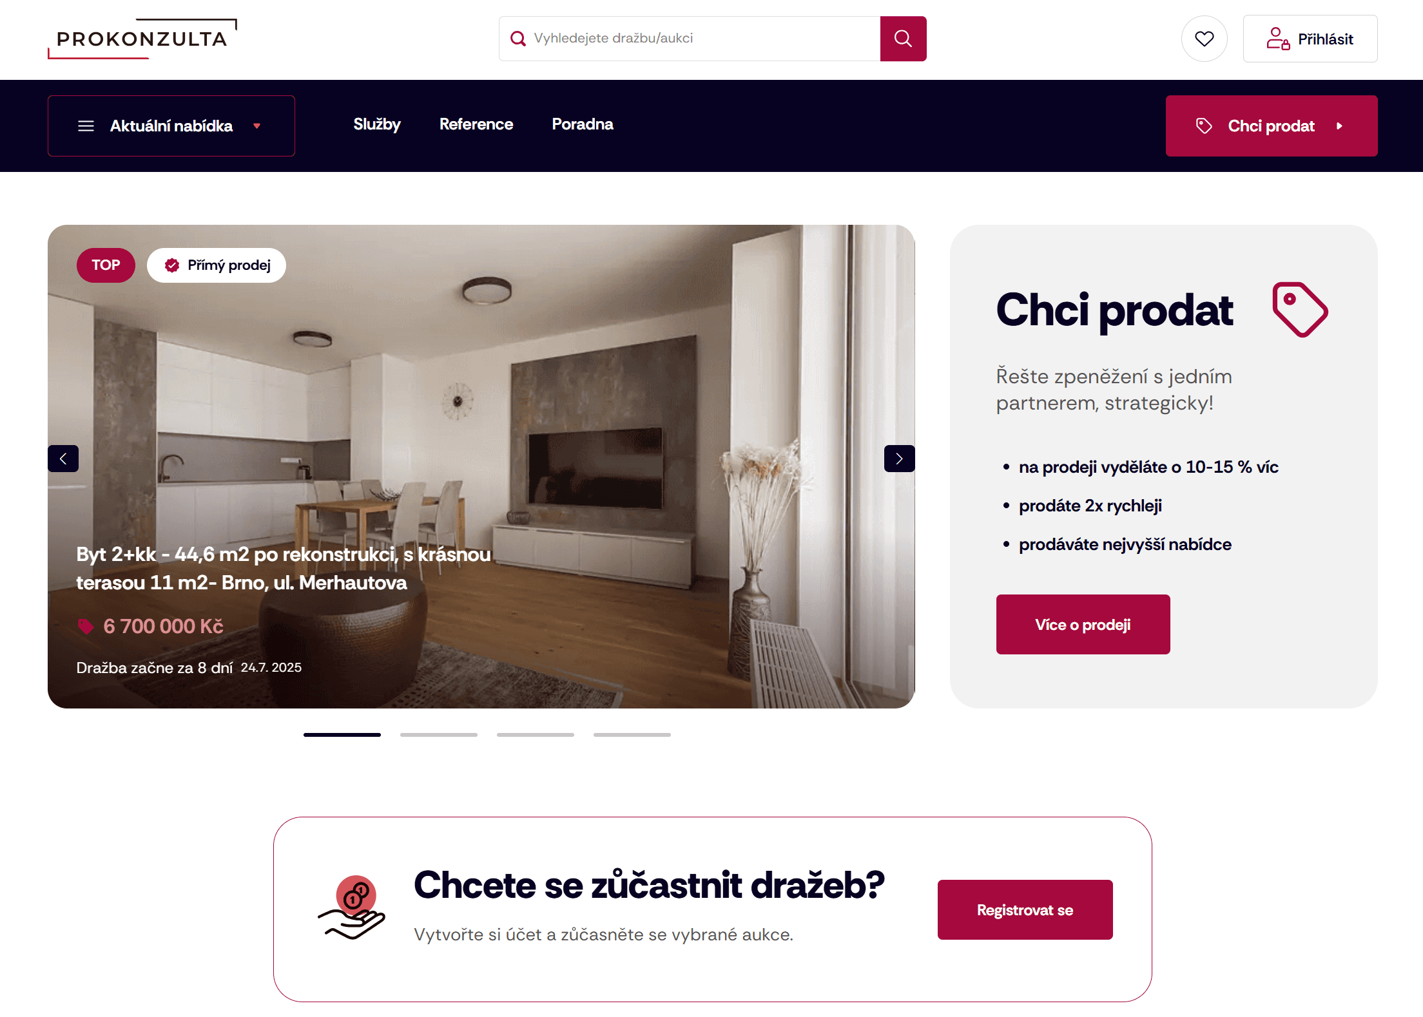Viewport: 1423px width, 1017px height.
Task: Go to the Poradna menu item
Action: (583, 124)
